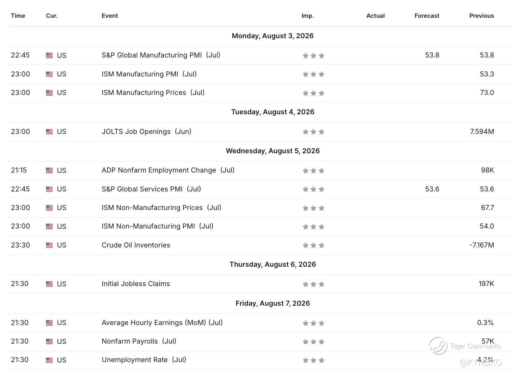Click the Tiger Community logo watermark
The width and height of the screenshot is (512, 374).
[438, 346]
